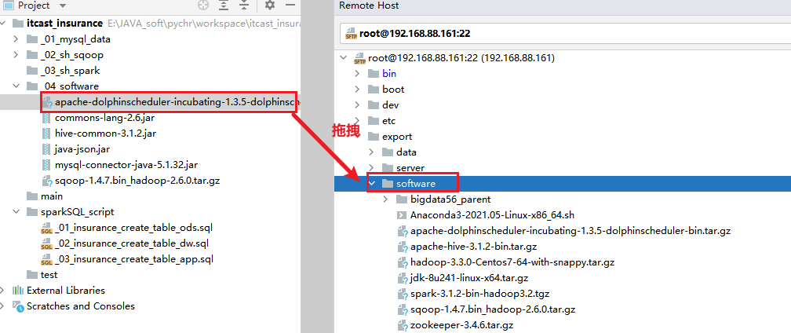Select remote sqoop-1.4.7.bin_hadoop-2.6.0.tar.gz under software
The height and width of the screenshot is (333, 791).
[493, 309]
